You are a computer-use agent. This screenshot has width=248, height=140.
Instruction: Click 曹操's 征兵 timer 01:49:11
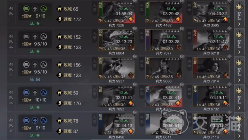[x=218, y=97]
